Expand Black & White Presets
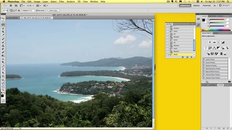Screen dimensions: 232x130 204,71
